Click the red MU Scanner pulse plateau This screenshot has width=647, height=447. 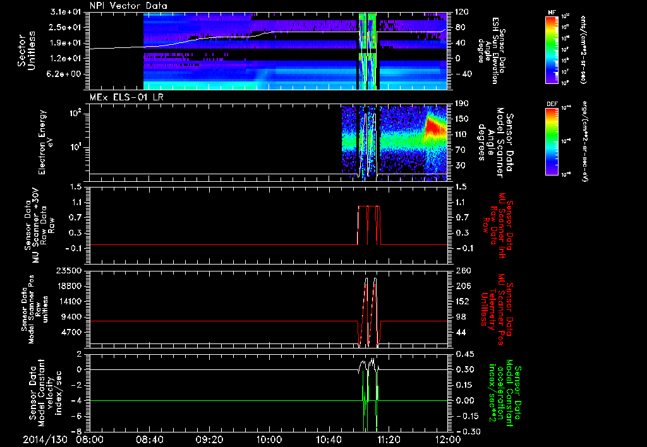(x=369, y=206)
